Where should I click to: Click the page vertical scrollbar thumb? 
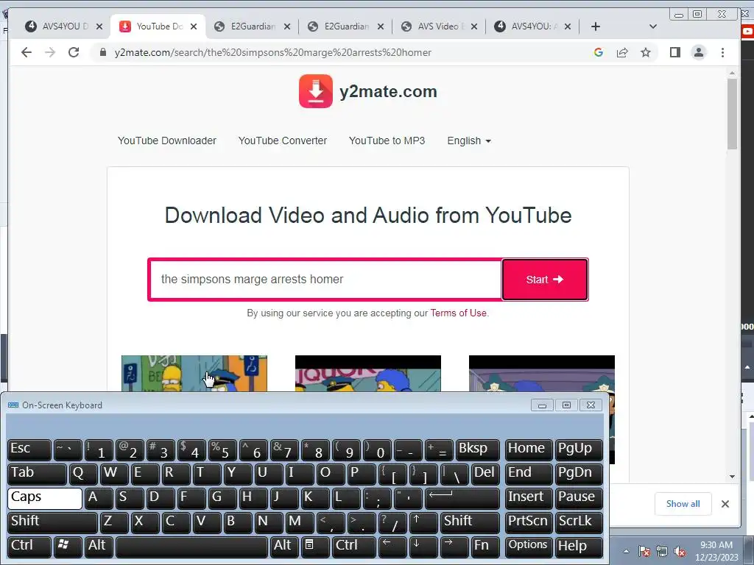click(732, 114)
